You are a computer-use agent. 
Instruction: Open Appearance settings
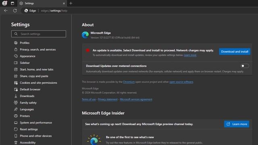pyautogui.click(x=27, y=56)
